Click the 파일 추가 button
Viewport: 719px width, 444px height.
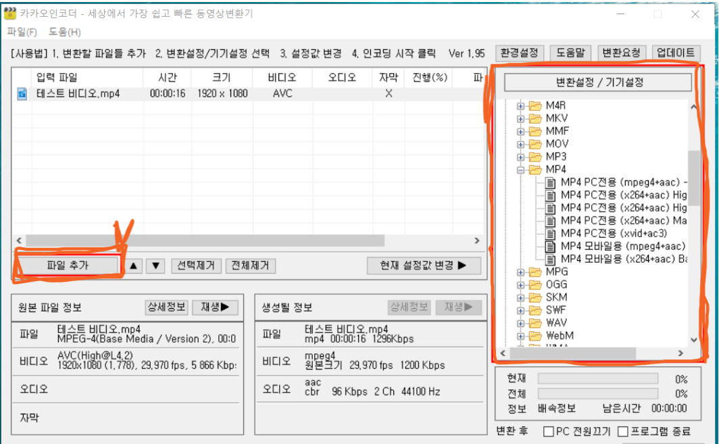coord(68,265)
